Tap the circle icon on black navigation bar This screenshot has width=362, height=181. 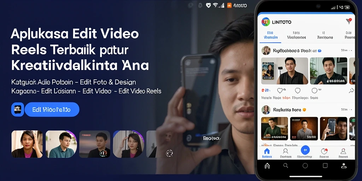305,165
